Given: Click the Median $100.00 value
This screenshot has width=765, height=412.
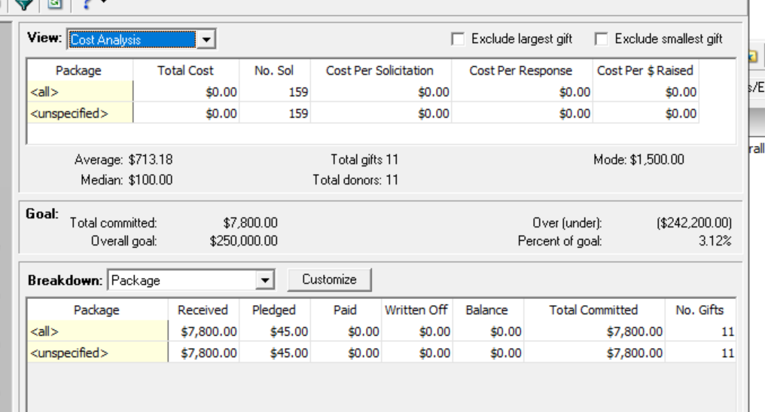Looking at the screenshot, I should coord(151,180).
